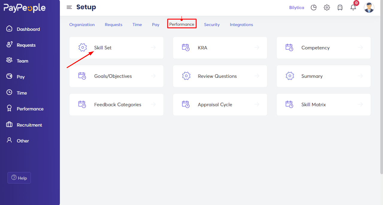The image size is (383, 205).
Task: Click the Dashboard sidebar icon
Action: coord(9,29)
